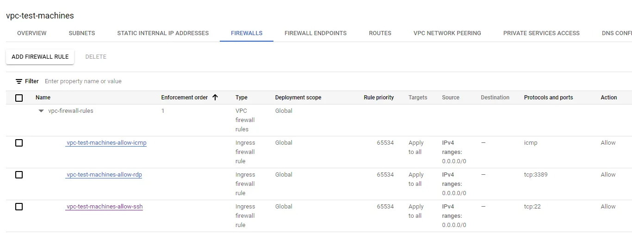Sort by Enforcement order arrow icon

215,98
